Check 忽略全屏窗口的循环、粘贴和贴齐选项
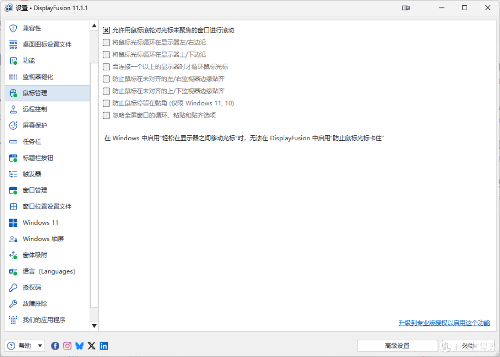This screenshot has height=357, width=500. (106, 115)
